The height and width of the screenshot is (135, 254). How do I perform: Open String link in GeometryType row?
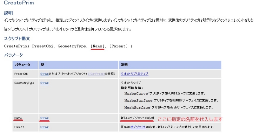pyautogui.click(x=44, y=83)
